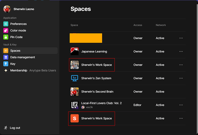This screenshot has width=198, height=135.
Task: Click the Sherwin's Second Brain photo thumbnail
Action: click(x=75, y=92)
